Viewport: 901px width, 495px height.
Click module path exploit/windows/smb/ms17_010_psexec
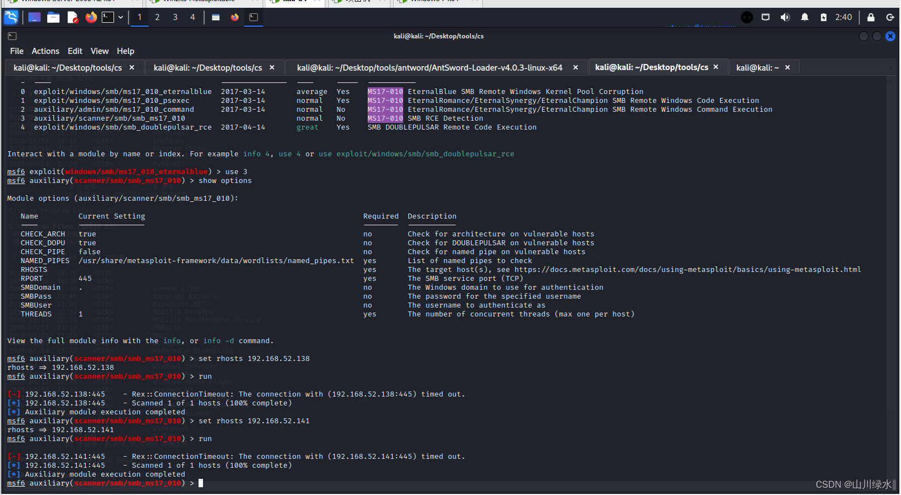tap(112, 101)
